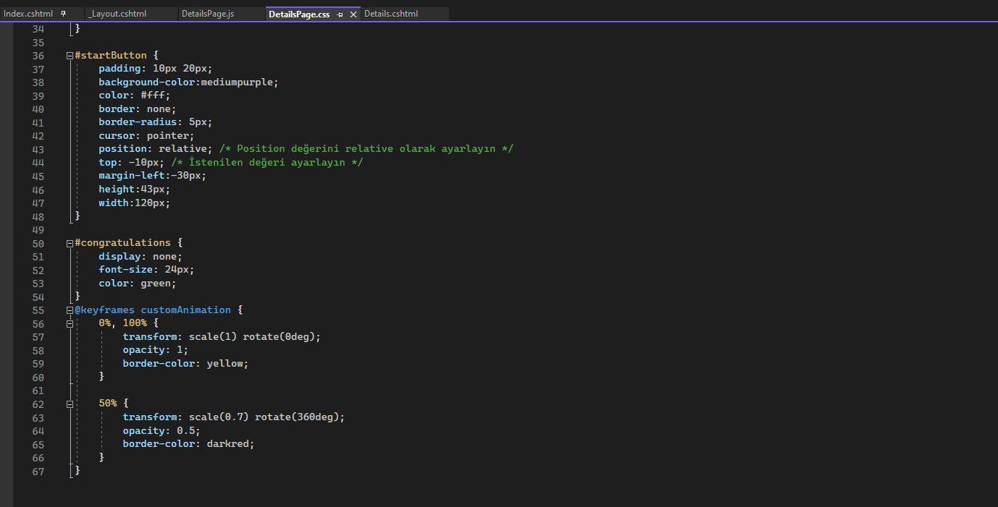Collapse the #startButton rule block

point(69,55)
